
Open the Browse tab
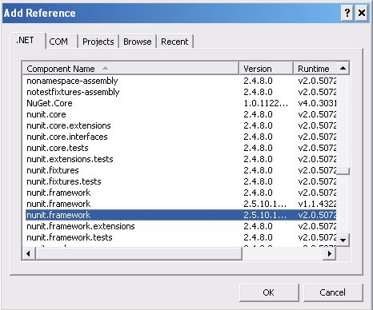(x=138, y=42)
